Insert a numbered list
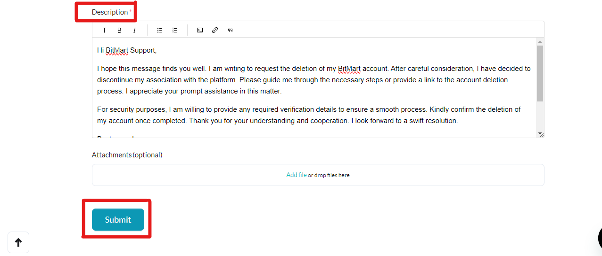Viewport: 602px width, 256px height. (175, 30)
